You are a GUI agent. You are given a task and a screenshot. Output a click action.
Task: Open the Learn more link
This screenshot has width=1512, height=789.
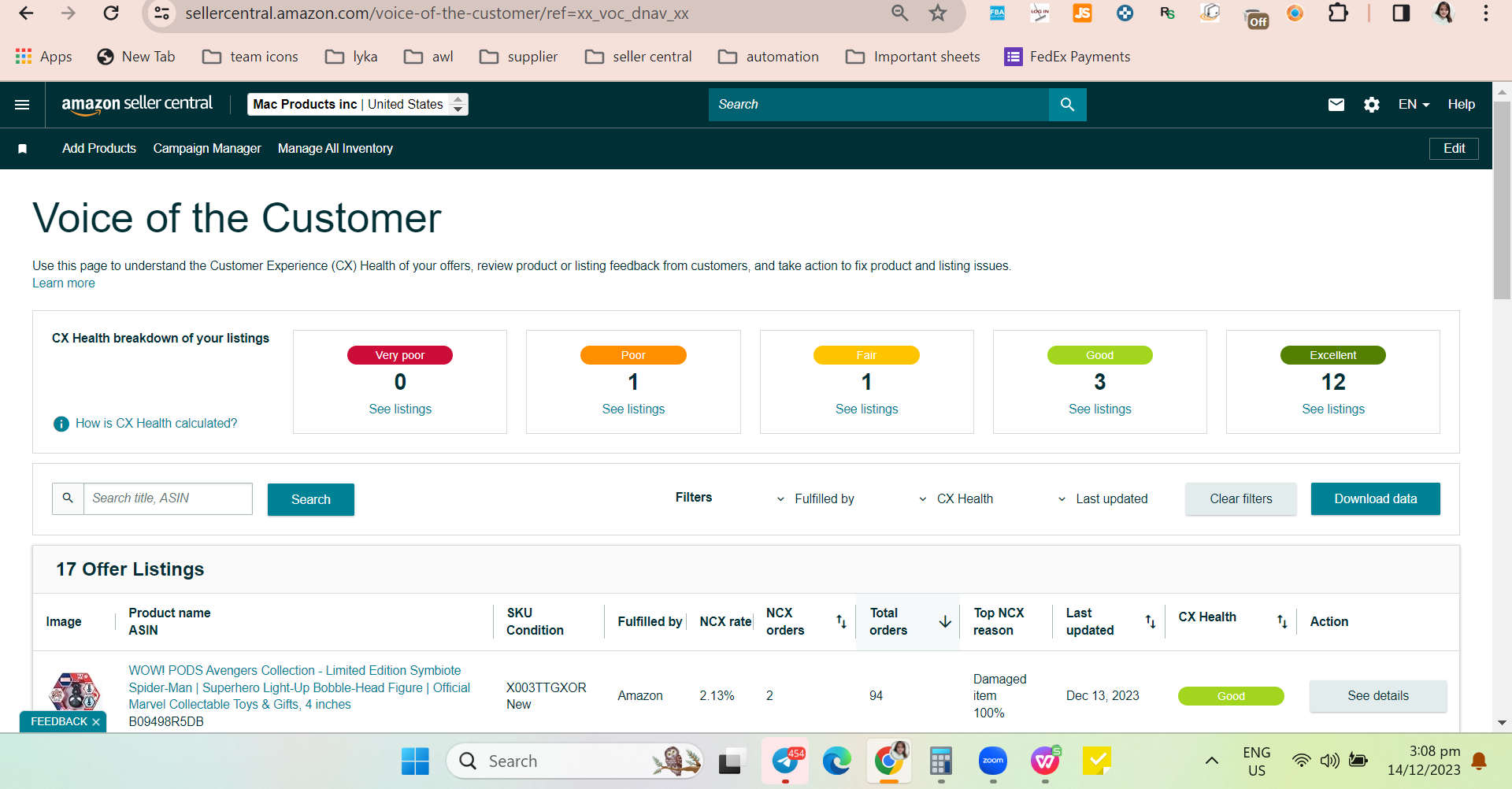(x=64, y=283)
